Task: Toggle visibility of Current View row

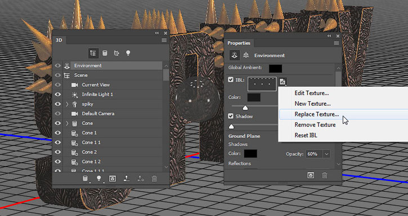Action: click(58, 85)
